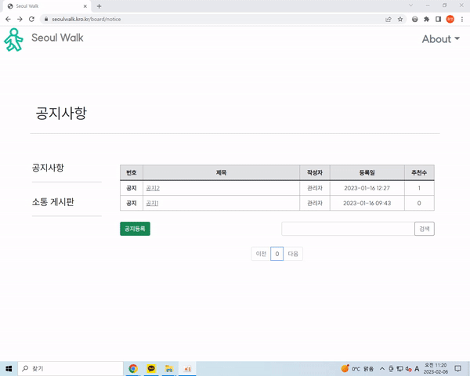Open the Windows Start menu
Image resolution: width=470 pixels, height=376 pixels.
(9, 368)
